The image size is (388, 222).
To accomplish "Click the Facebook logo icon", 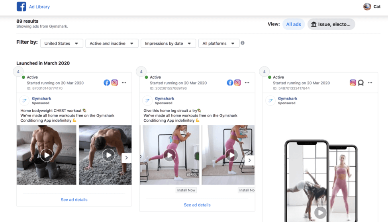I will (21, 6).
